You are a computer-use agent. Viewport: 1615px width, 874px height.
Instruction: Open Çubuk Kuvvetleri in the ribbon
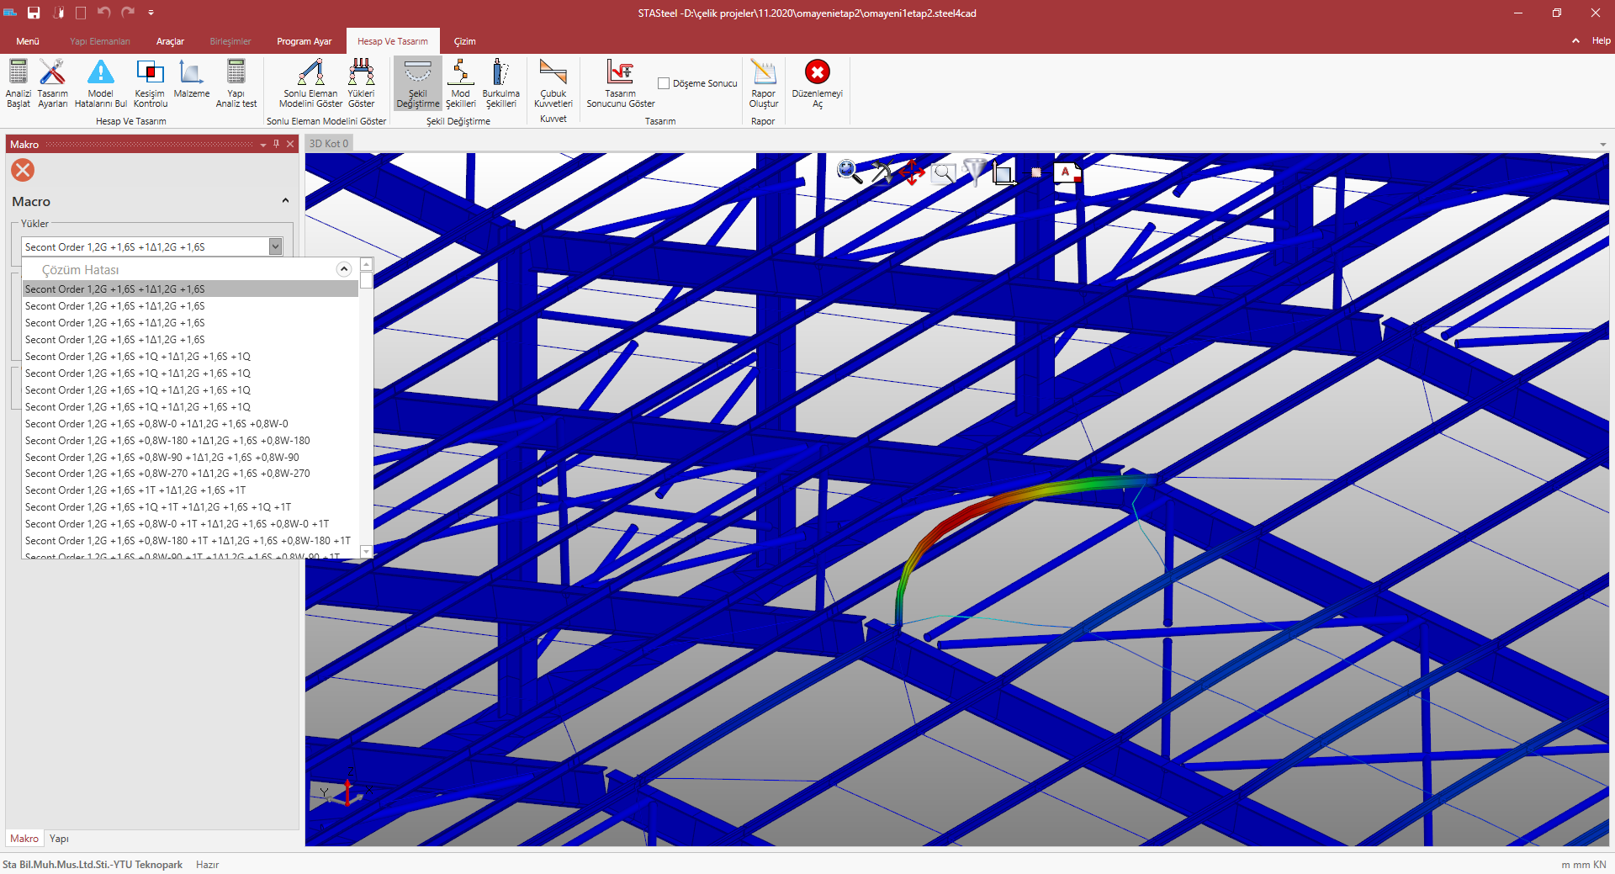tap(553, 73)
